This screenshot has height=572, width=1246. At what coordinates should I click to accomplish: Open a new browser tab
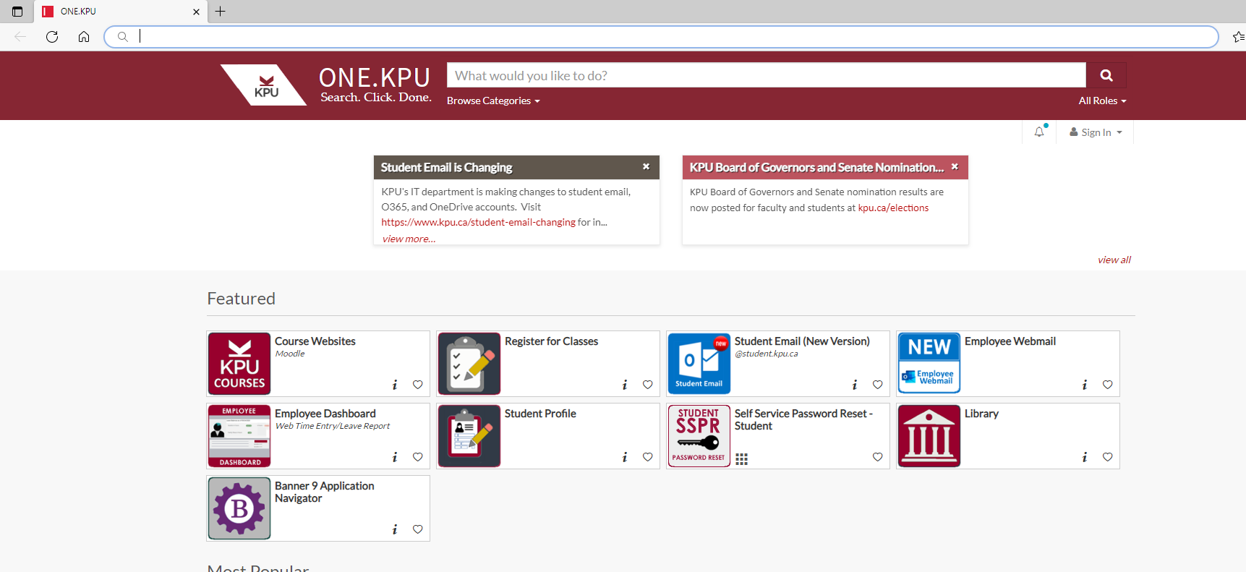point(221,12)
